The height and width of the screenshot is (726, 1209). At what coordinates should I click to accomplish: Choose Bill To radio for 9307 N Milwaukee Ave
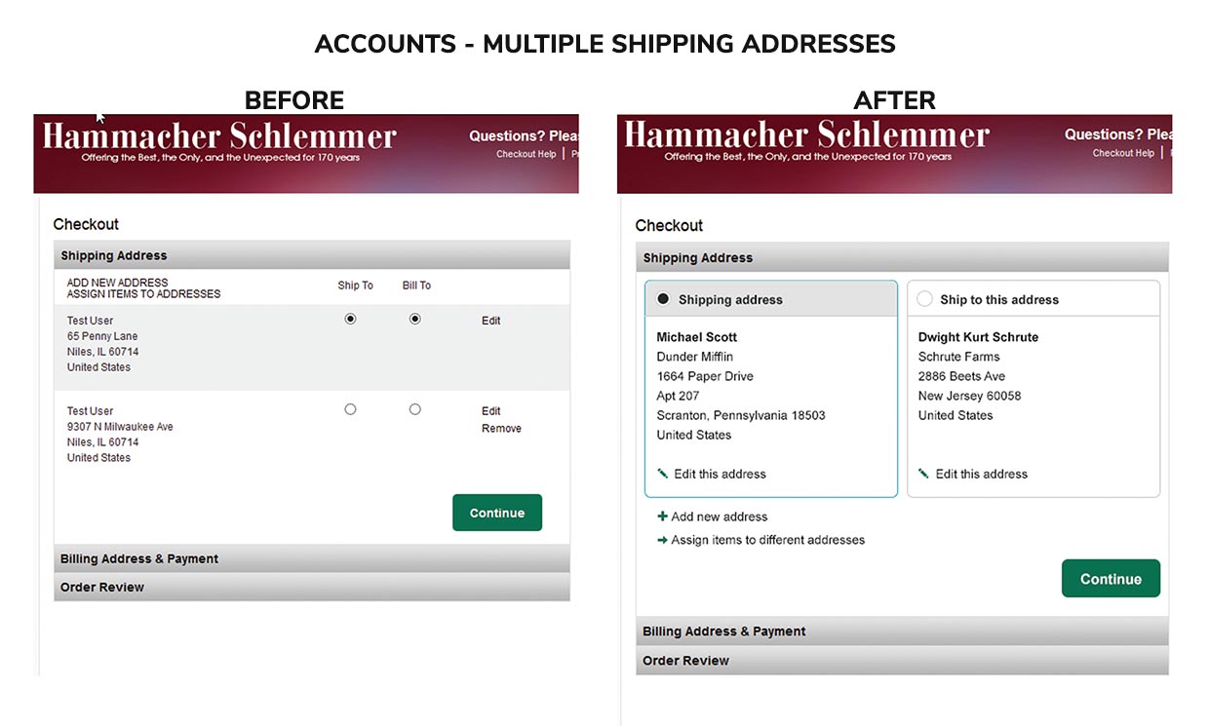tap(415, 409)
